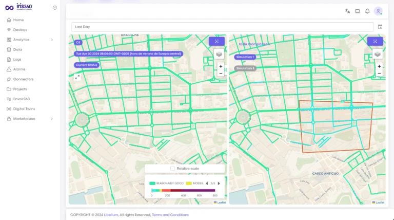The height and width of the screenshot is (220, 394).
Task: Click the Marketplace bag icon
Action: click(9, 119)
